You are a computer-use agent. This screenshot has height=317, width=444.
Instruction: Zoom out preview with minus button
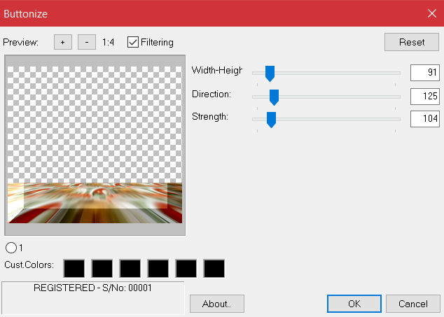(x=87, y=42)
